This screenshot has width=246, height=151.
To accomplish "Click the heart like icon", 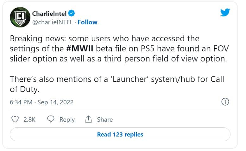I will (15, 119).
